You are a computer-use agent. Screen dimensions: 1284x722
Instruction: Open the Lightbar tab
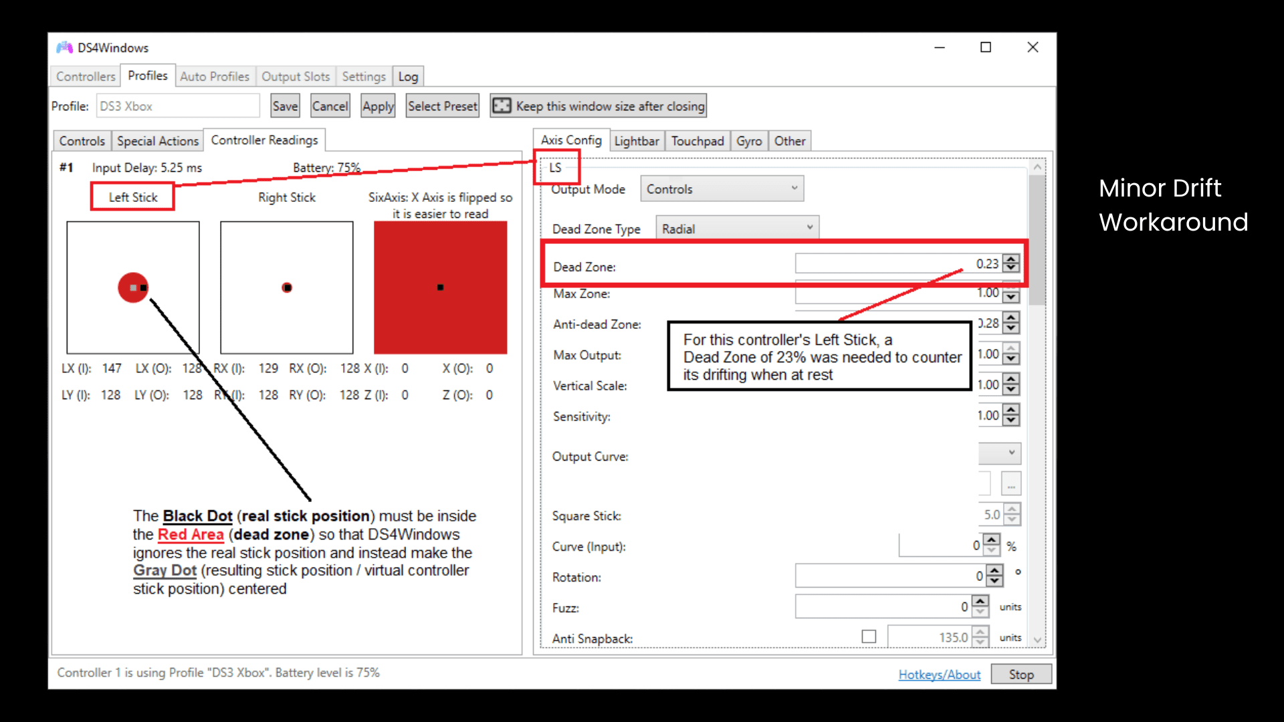tap(637, 141)
